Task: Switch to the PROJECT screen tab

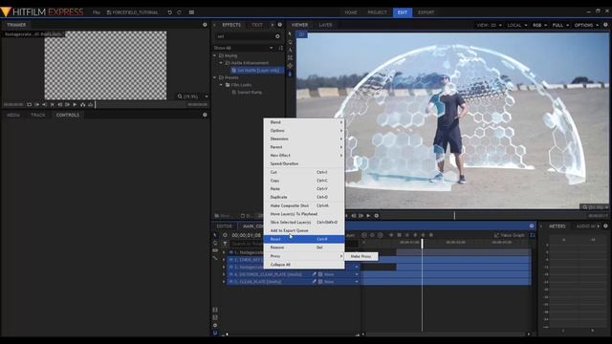Action: click(377, 12)
